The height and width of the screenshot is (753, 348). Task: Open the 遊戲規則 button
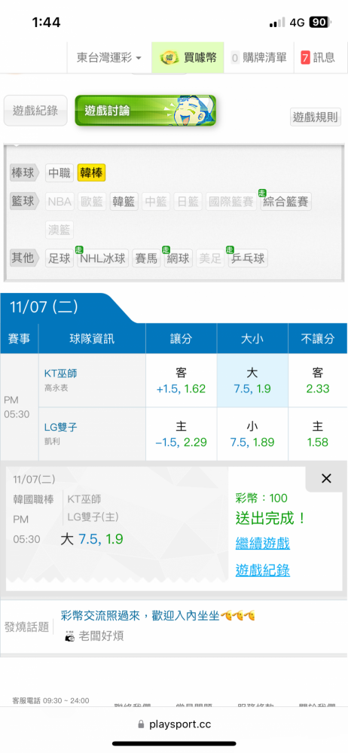(x=316, y=117)
